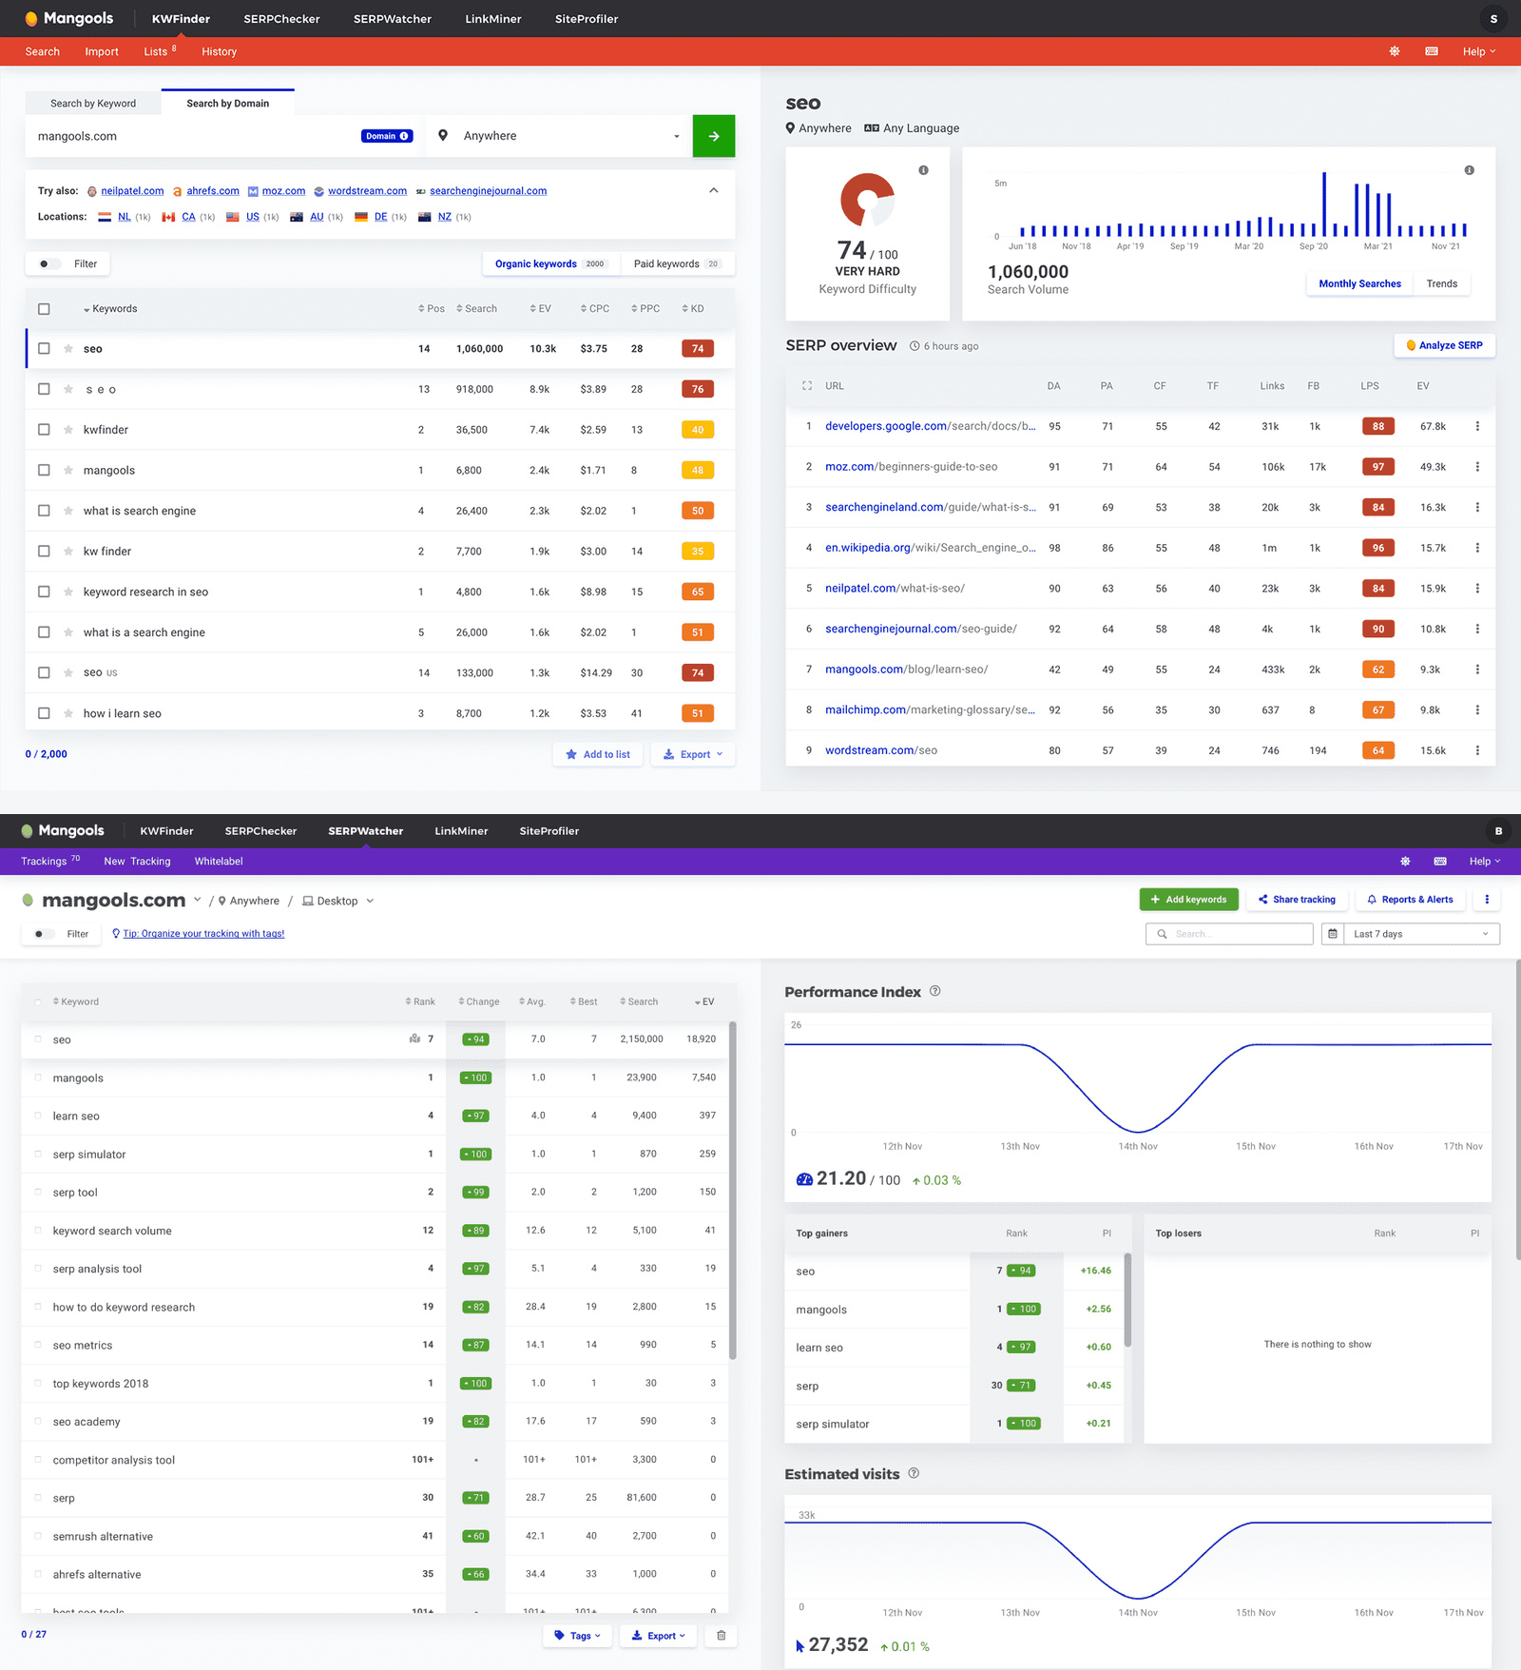
Task: Click the yellow KD 40 badge for kwfinder
Action: pyautogui.click(x=698, y=430)
